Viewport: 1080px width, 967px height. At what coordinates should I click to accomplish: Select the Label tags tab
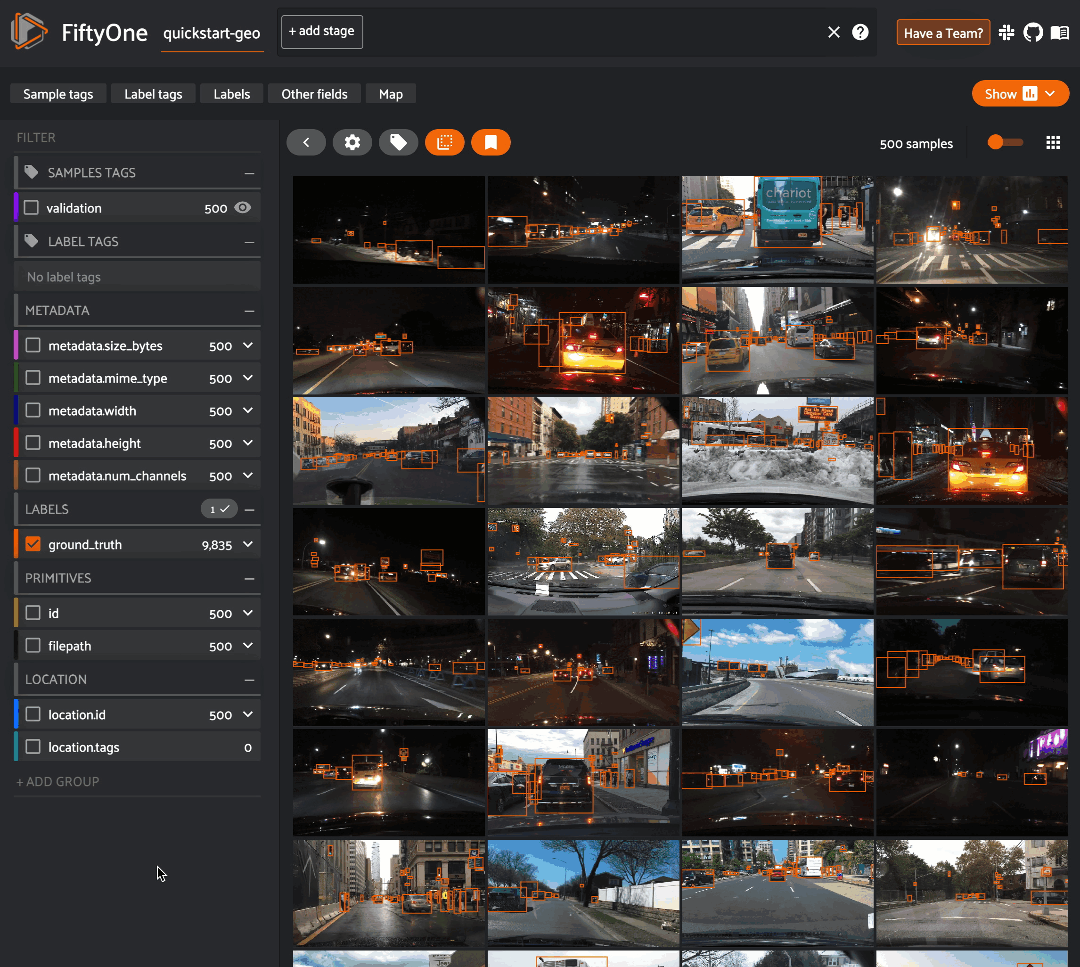pyautogui.click(x=153, y=94)
